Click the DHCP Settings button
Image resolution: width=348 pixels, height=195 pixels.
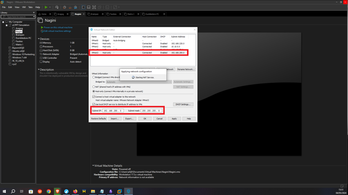coord(183,104)
